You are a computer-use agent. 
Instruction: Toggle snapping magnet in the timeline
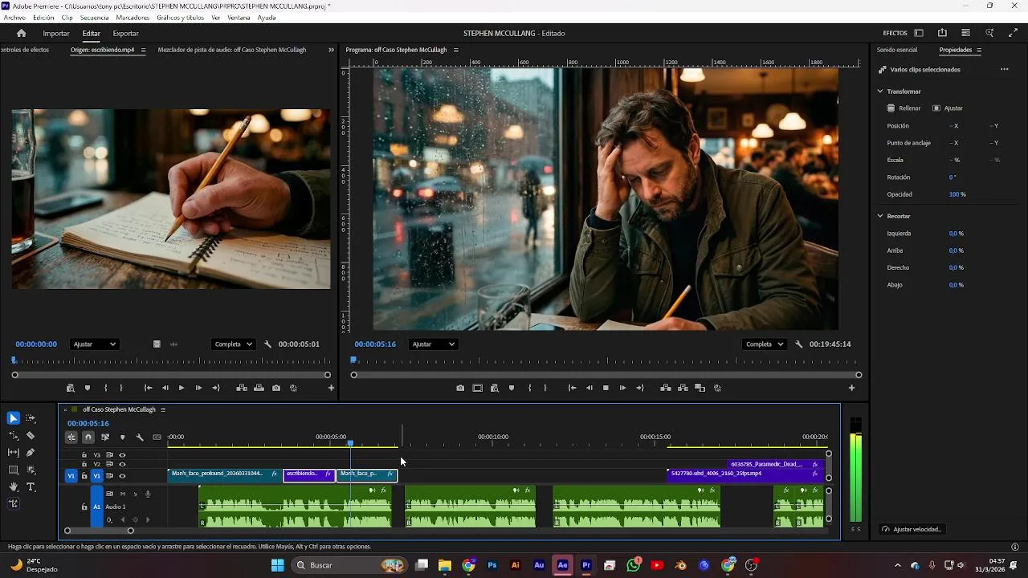pos(88,438)
